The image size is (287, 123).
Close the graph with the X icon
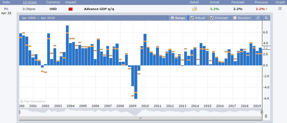click(x=280, y=8)
